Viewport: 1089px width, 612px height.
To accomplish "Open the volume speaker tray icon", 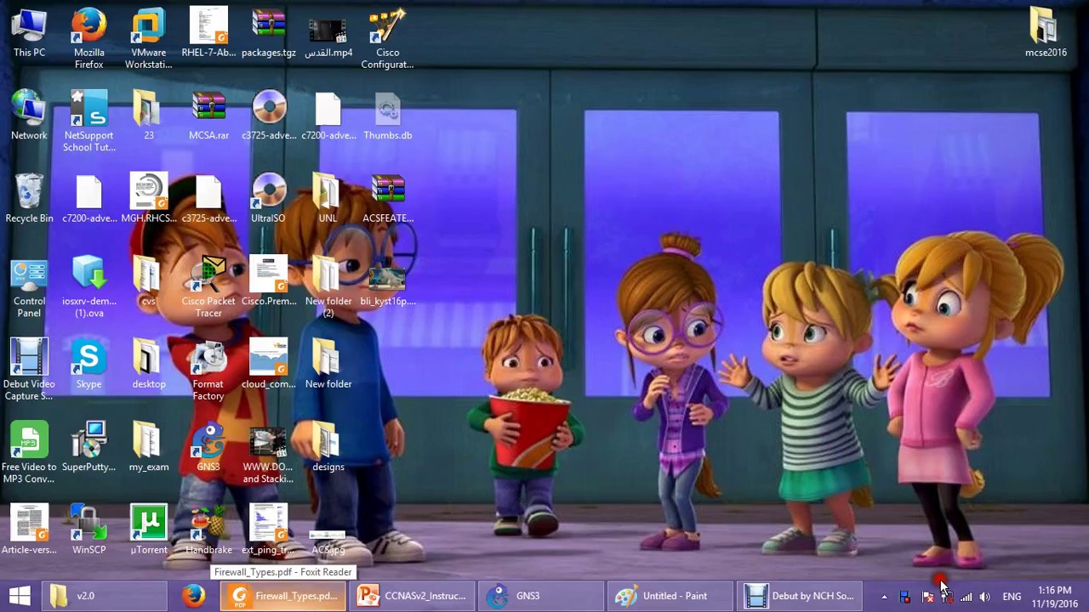I will tap(984, 597).
